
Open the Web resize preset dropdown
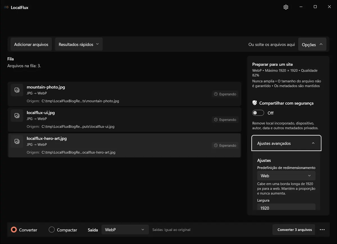point(286,176)
